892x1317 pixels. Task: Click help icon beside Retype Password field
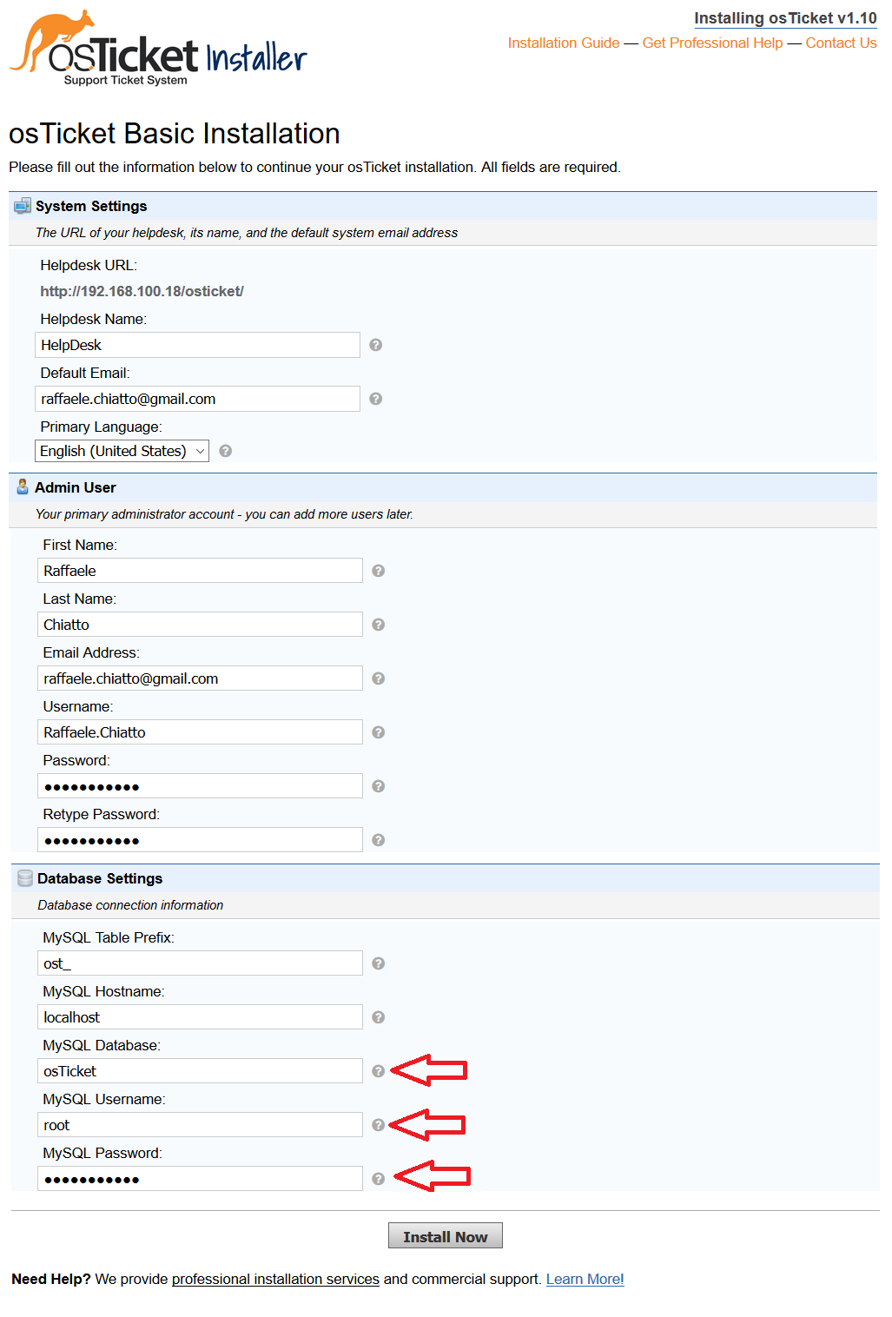pos(378,840)
